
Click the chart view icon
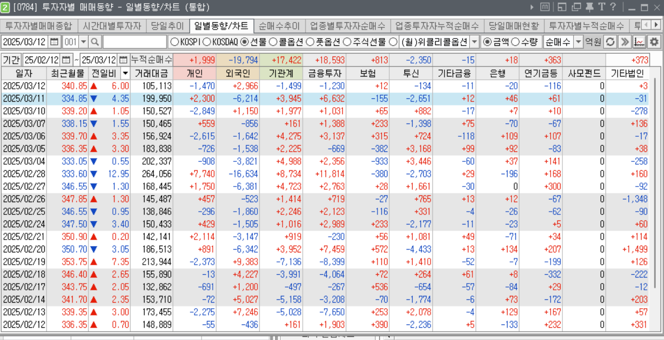[x=639, y=42]
